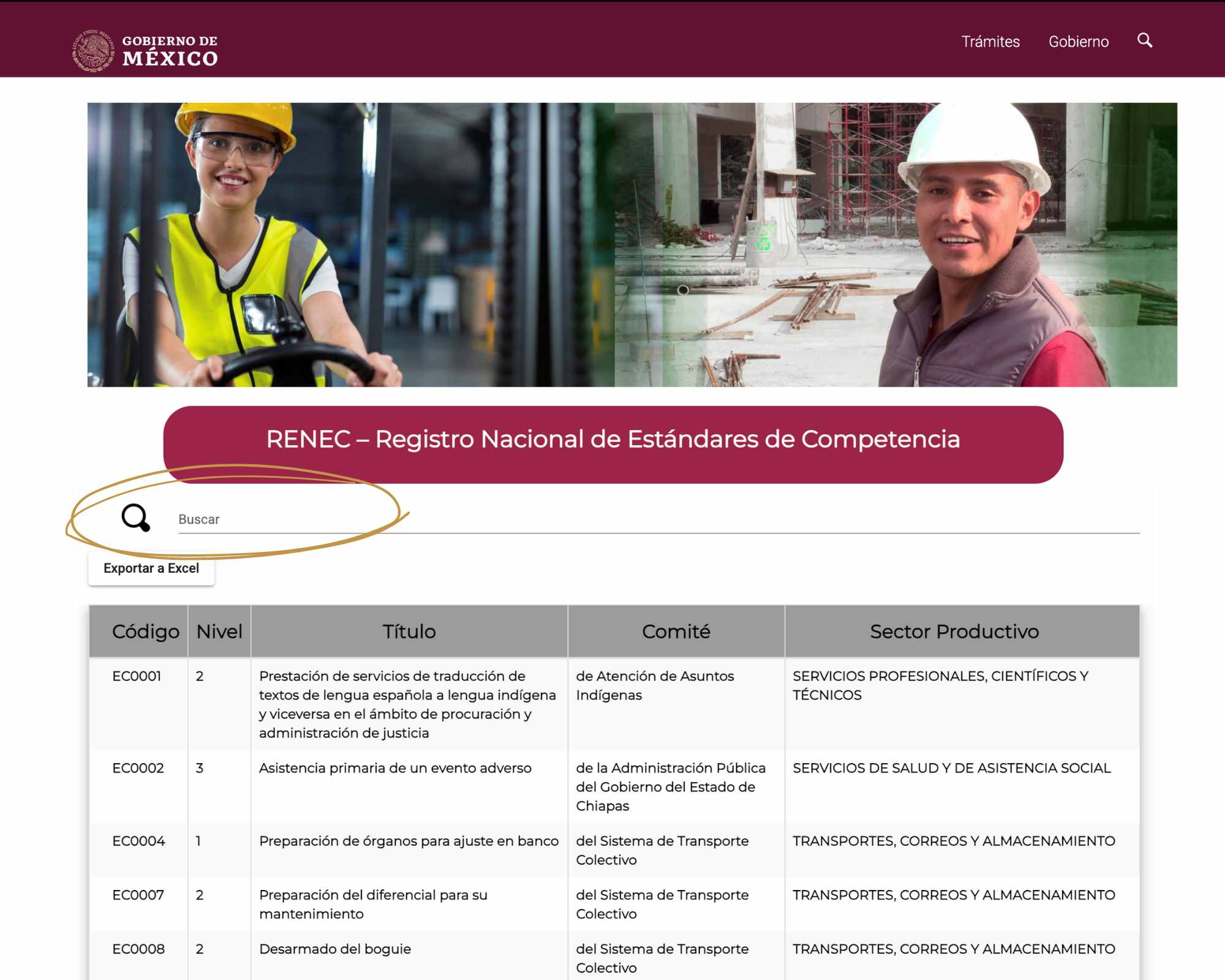Screen dimensions: 1225x980
Task: Sort by the Código column header
Action: click(x=145, y=631)
